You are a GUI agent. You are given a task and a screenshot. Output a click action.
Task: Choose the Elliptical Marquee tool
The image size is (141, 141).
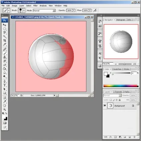5,29
